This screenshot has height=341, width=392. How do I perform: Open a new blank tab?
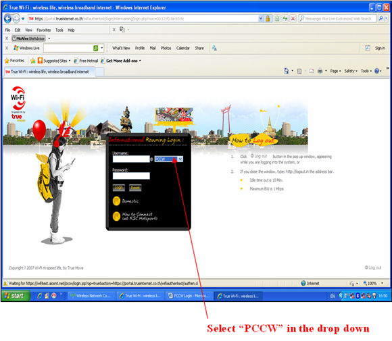pos(100,72)
